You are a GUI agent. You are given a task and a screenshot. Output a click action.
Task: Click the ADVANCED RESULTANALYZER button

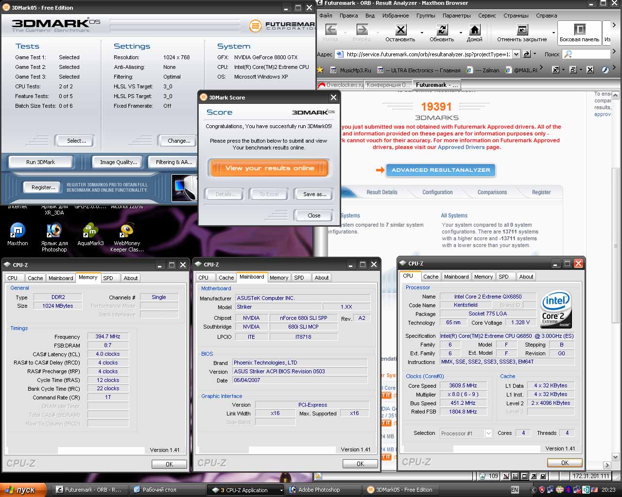click(441, 170)
